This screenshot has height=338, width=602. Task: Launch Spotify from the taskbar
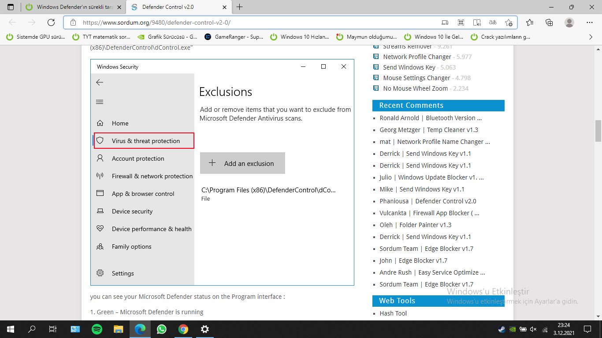tap(97, 329)
